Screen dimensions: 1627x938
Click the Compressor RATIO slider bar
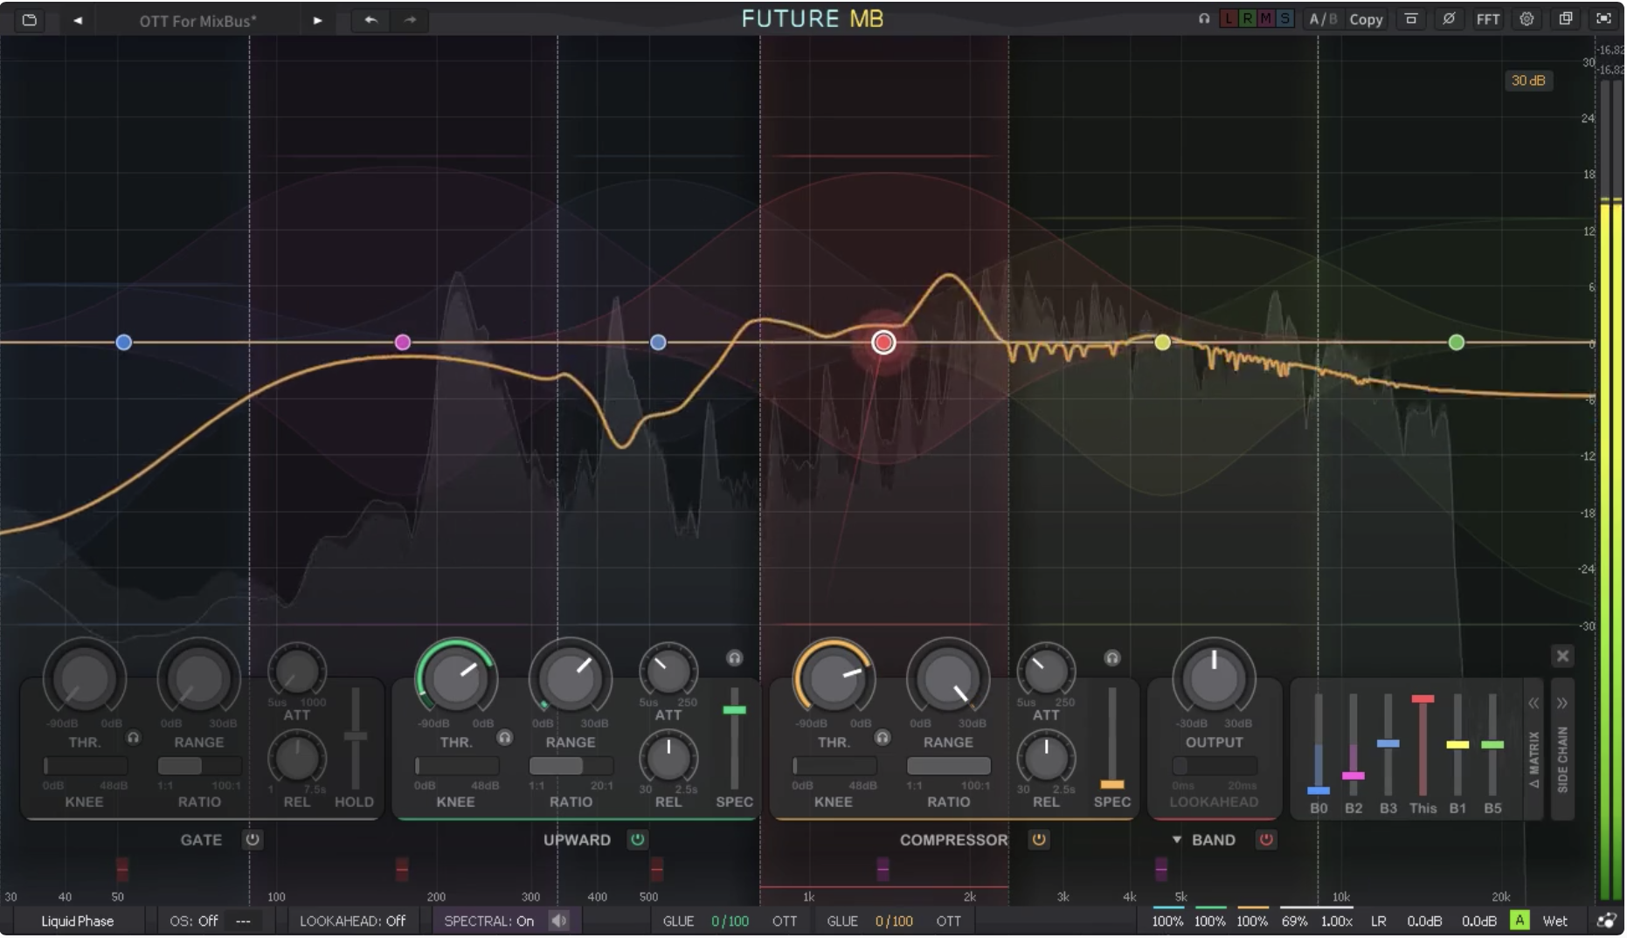point(948,767)
